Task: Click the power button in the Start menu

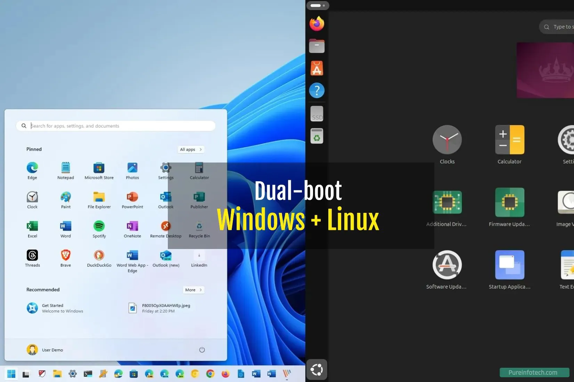Action: click(x=202, y=350)
